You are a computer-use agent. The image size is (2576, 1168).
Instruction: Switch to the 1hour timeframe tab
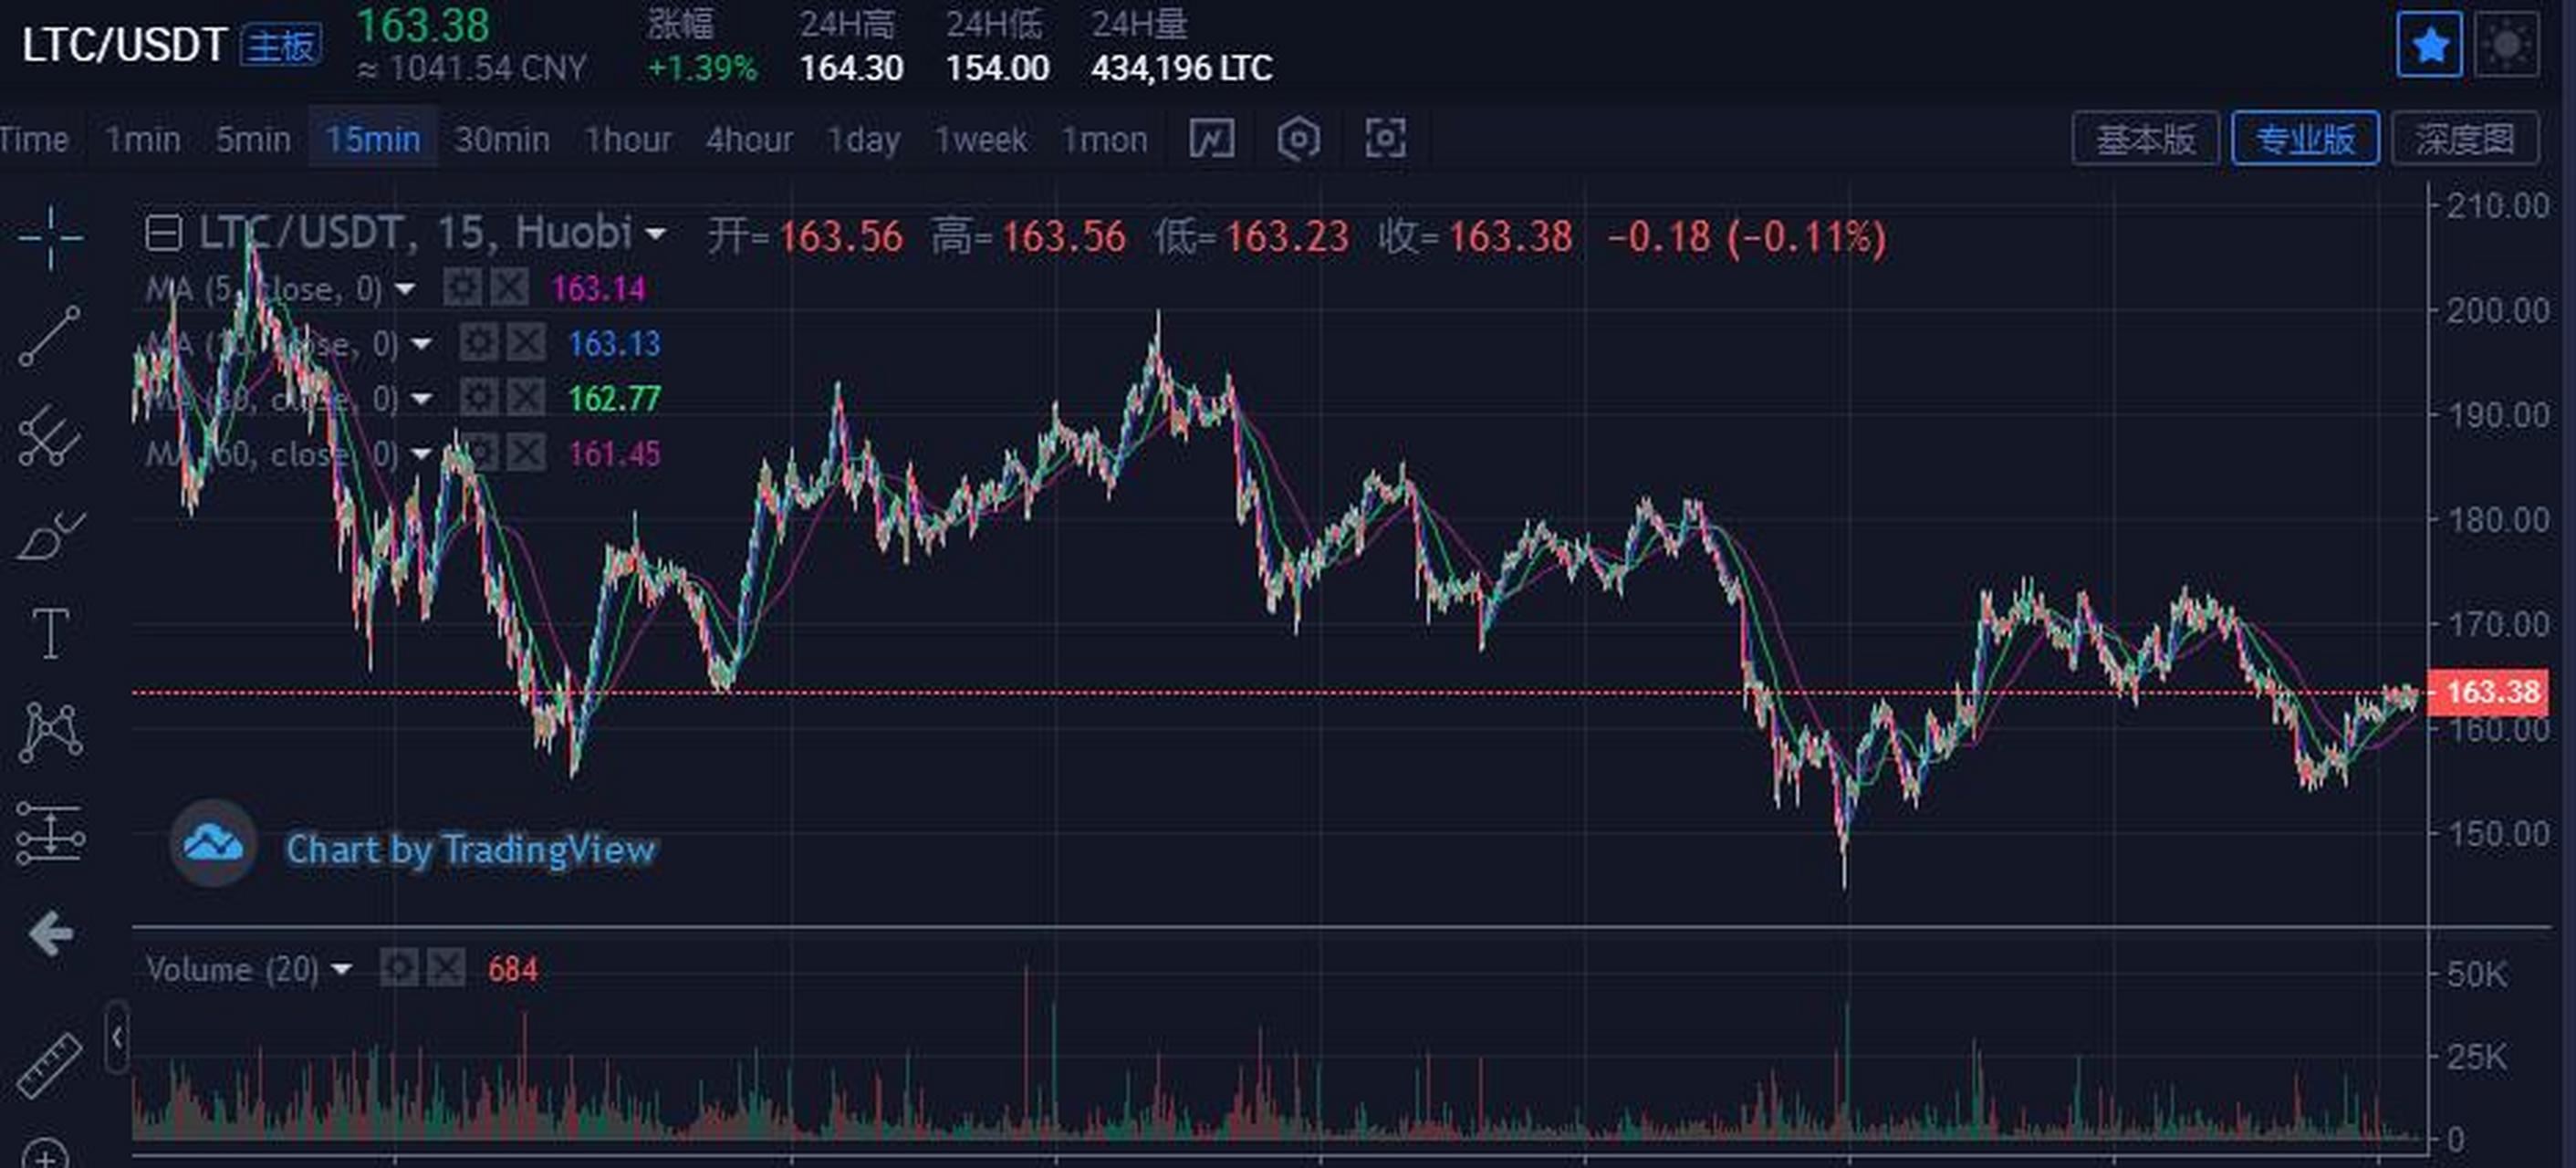630,140
